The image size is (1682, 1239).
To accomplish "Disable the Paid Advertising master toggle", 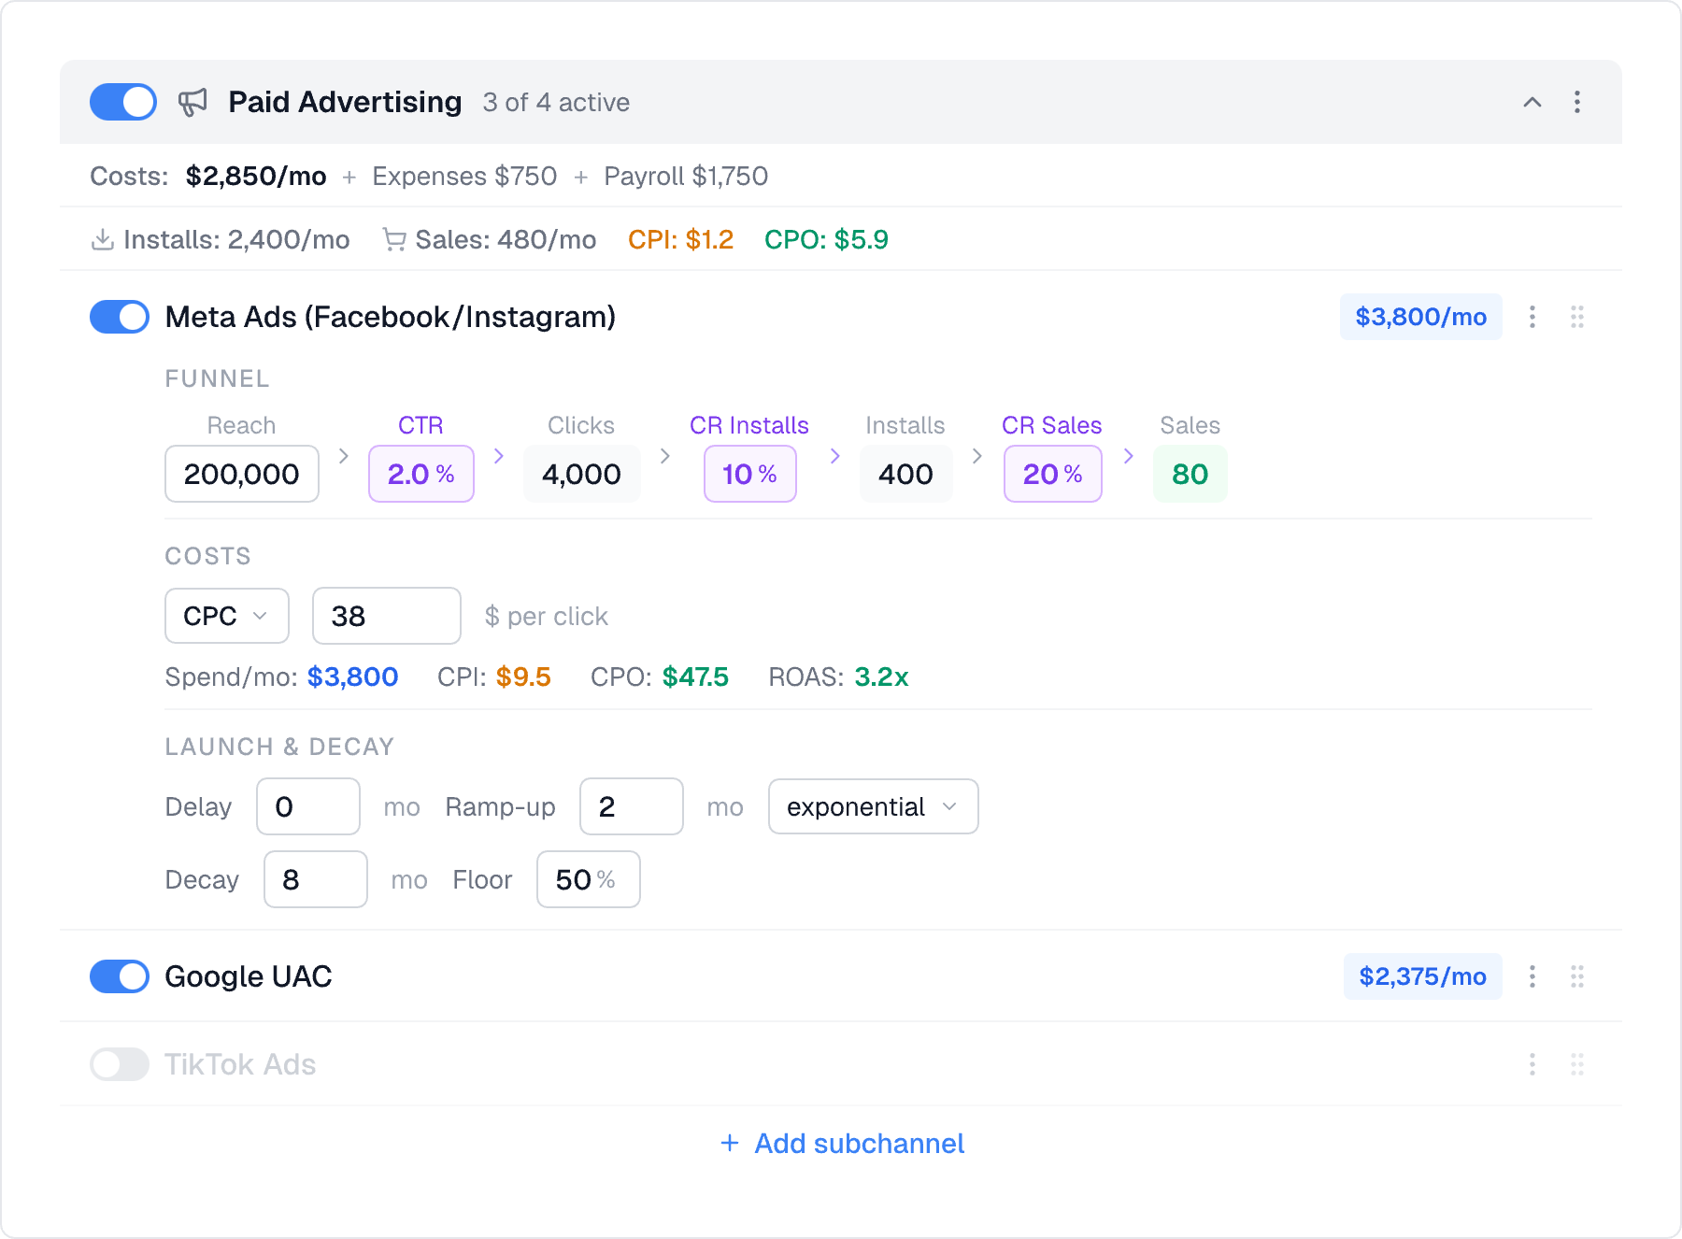I will [122, 102].
